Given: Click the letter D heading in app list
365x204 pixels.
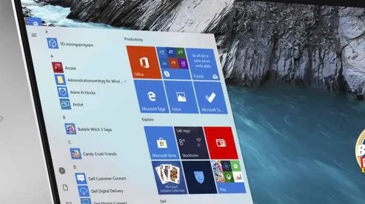Looking at the screenshot, I should click(x=74, y=167).
